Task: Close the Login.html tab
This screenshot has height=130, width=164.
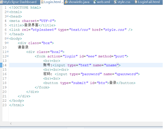Action: coord(62,3)
